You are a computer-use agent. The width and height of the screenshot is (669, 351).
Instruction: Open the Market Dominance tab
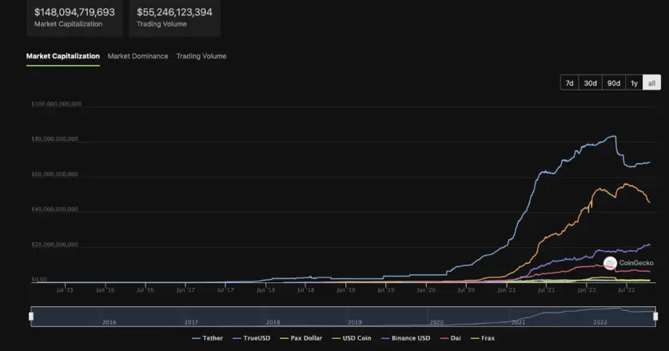(137, 56)
